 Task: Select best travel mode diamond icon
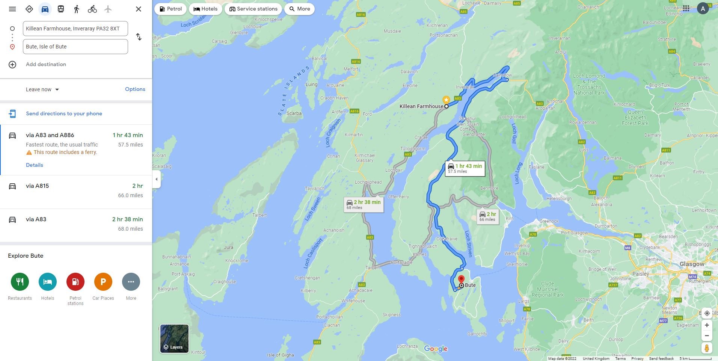(29, 9)
